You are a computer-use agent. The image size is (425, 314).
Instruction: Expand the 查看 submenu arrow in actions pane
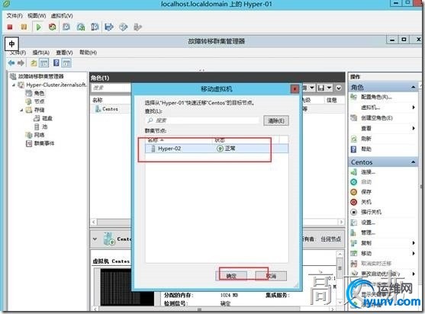pos(414,128)
